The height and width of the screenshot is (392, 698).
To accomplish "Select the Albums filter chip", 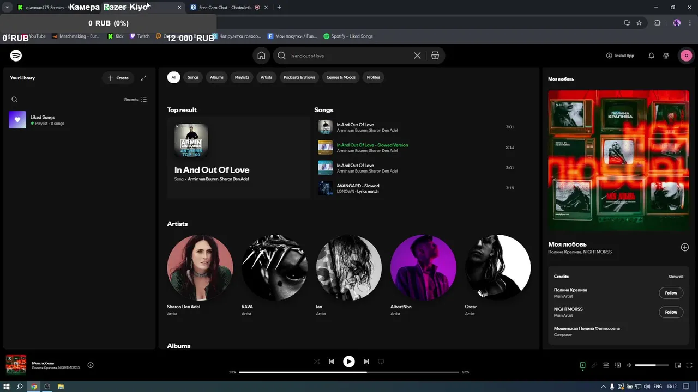I will (216, 77).
